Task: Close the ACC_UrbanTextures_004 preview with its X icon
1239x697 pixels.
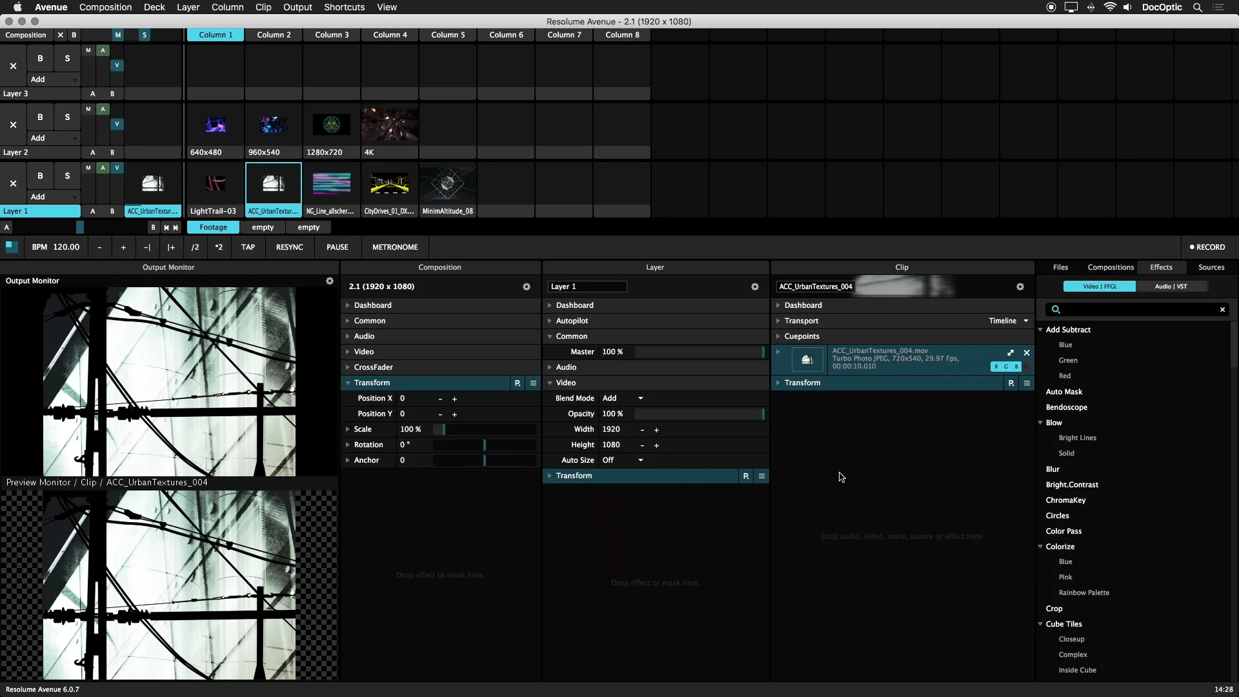Action: (x=1027, y=353)
